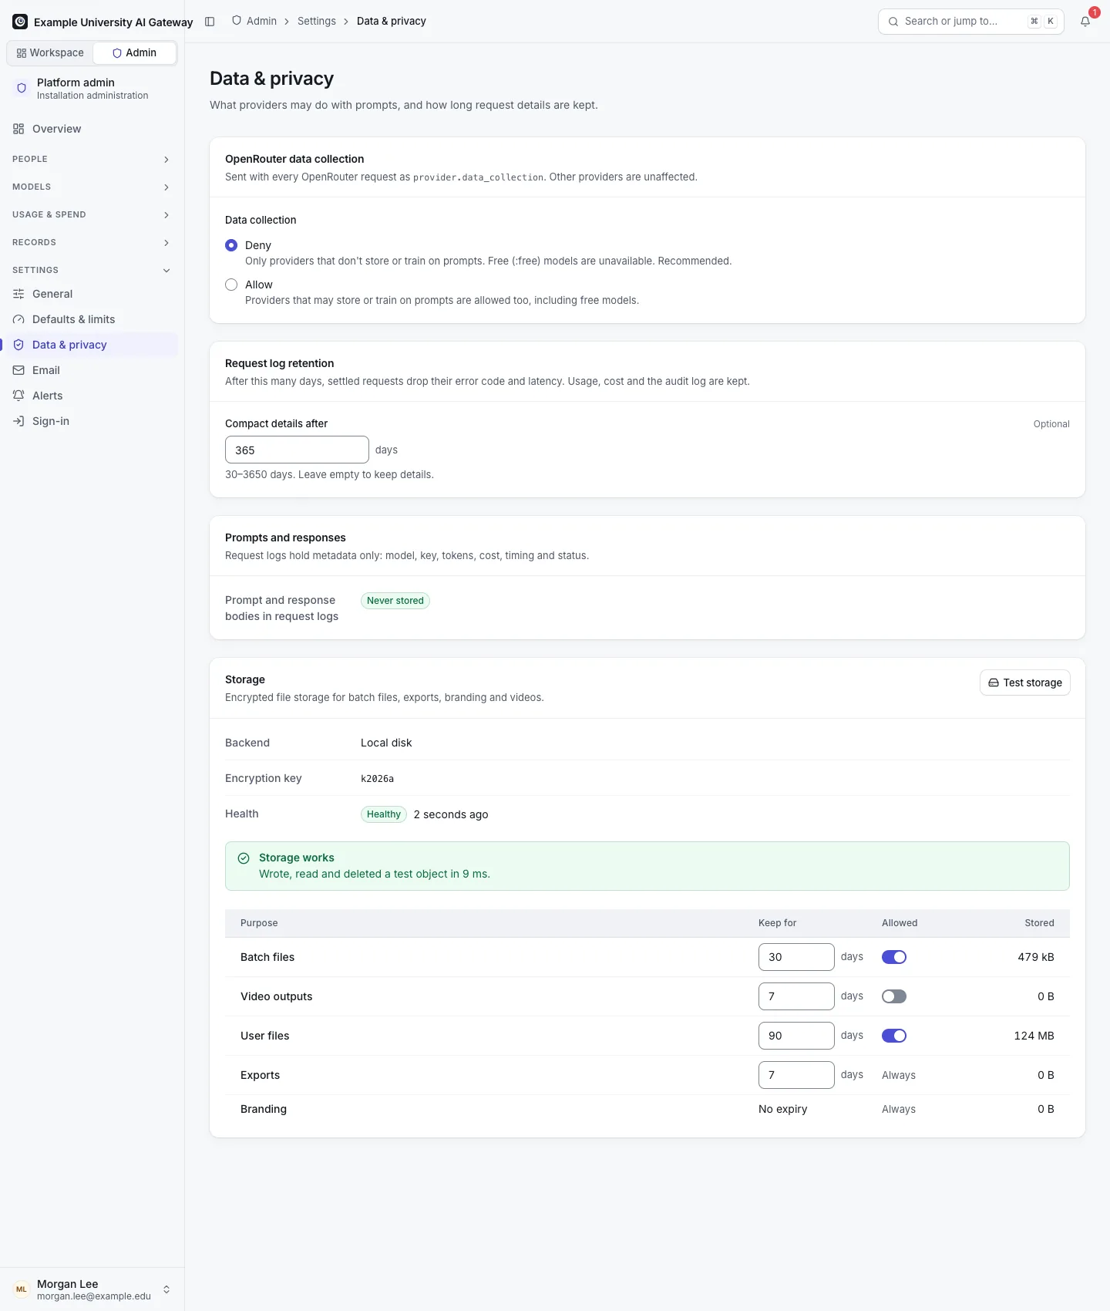This screenshot has width=1110, height=1311.
Task: Click the Email envelope icon
Action: (x=18, y=370)
